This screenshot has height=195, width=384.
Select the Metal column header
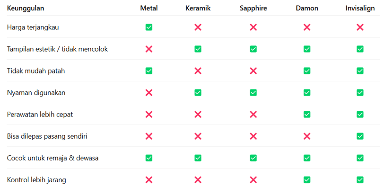[x=149, y=8]
